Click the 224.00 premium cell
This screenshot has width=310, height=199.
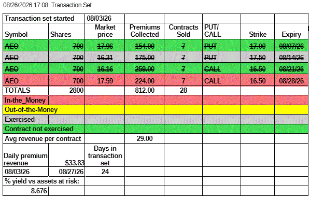(x=144, y=81)
